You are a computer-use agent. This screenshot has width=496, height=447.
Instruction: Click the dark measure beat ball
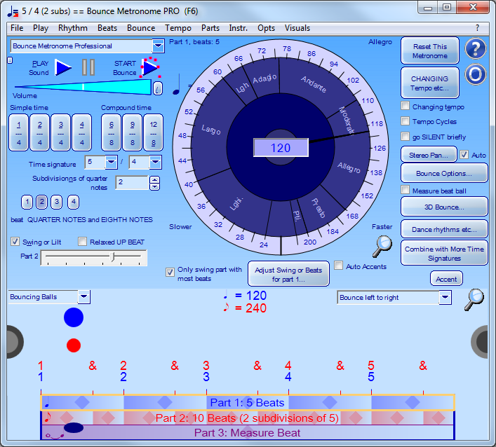(74, 427)
